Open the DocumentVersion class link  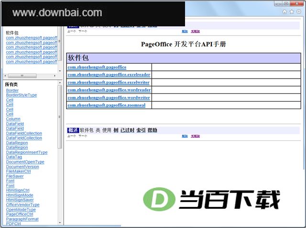click(x=22, y=167)
